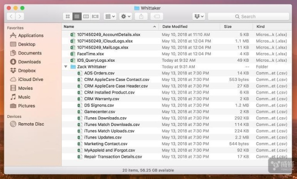
Task: Click the back navigation arrow
Action: [10, 17]
